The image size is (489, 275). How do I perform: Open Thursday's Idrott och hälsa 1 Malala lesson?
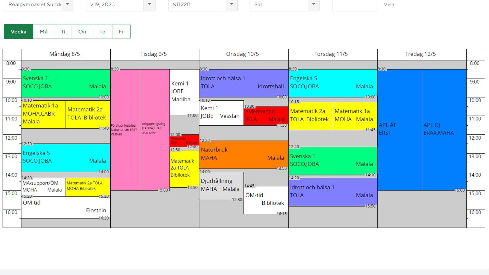click(333, 192)
